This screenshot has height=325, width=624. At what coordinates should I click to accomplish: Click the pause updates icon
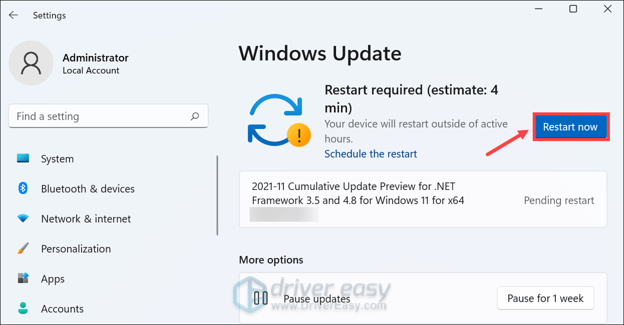point(261,298)
